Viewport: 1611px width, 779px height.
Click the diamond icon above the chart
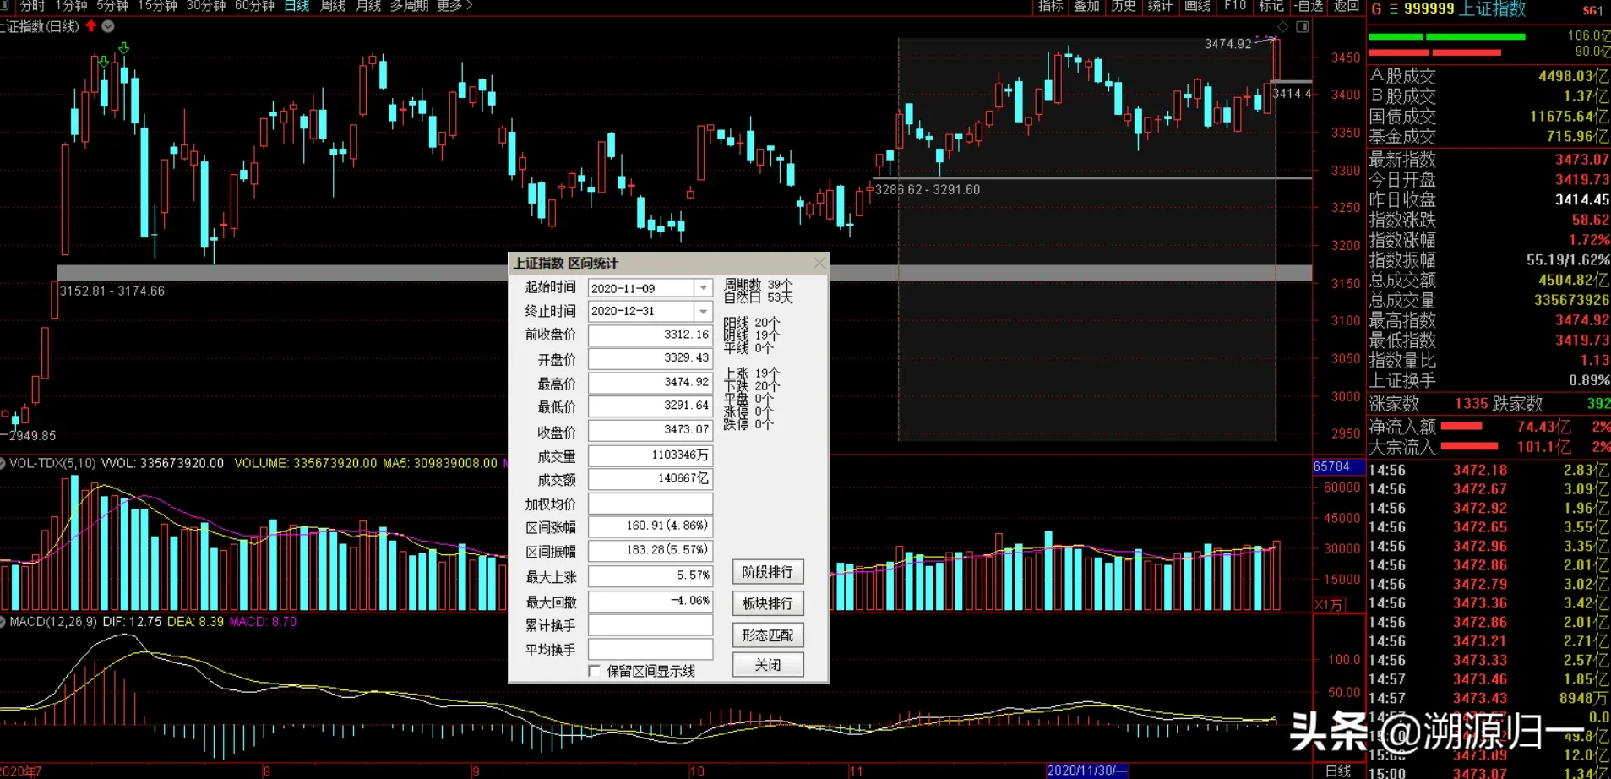click(1282, 27)
